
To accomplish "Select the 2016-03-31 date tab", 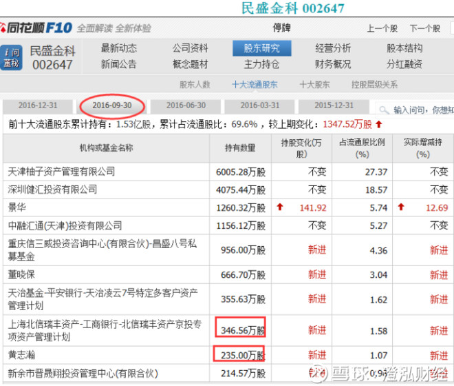I will 260,105.
